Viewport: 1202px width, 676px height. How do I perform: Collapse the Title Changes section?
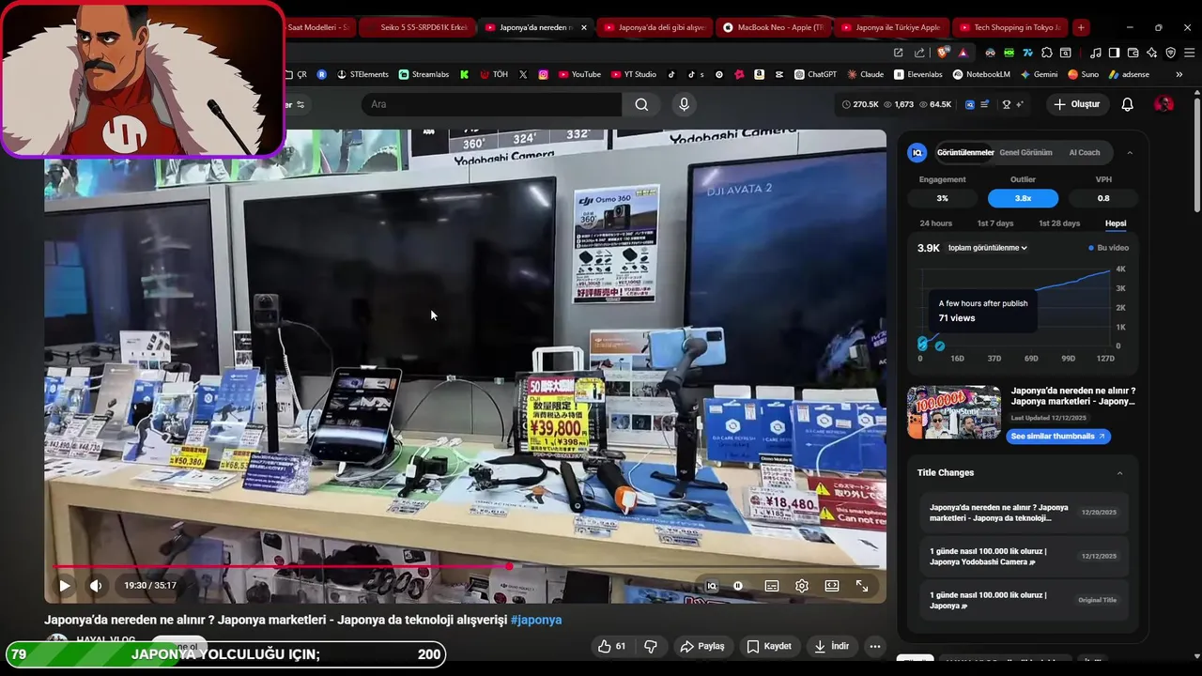pos(1119,473)
